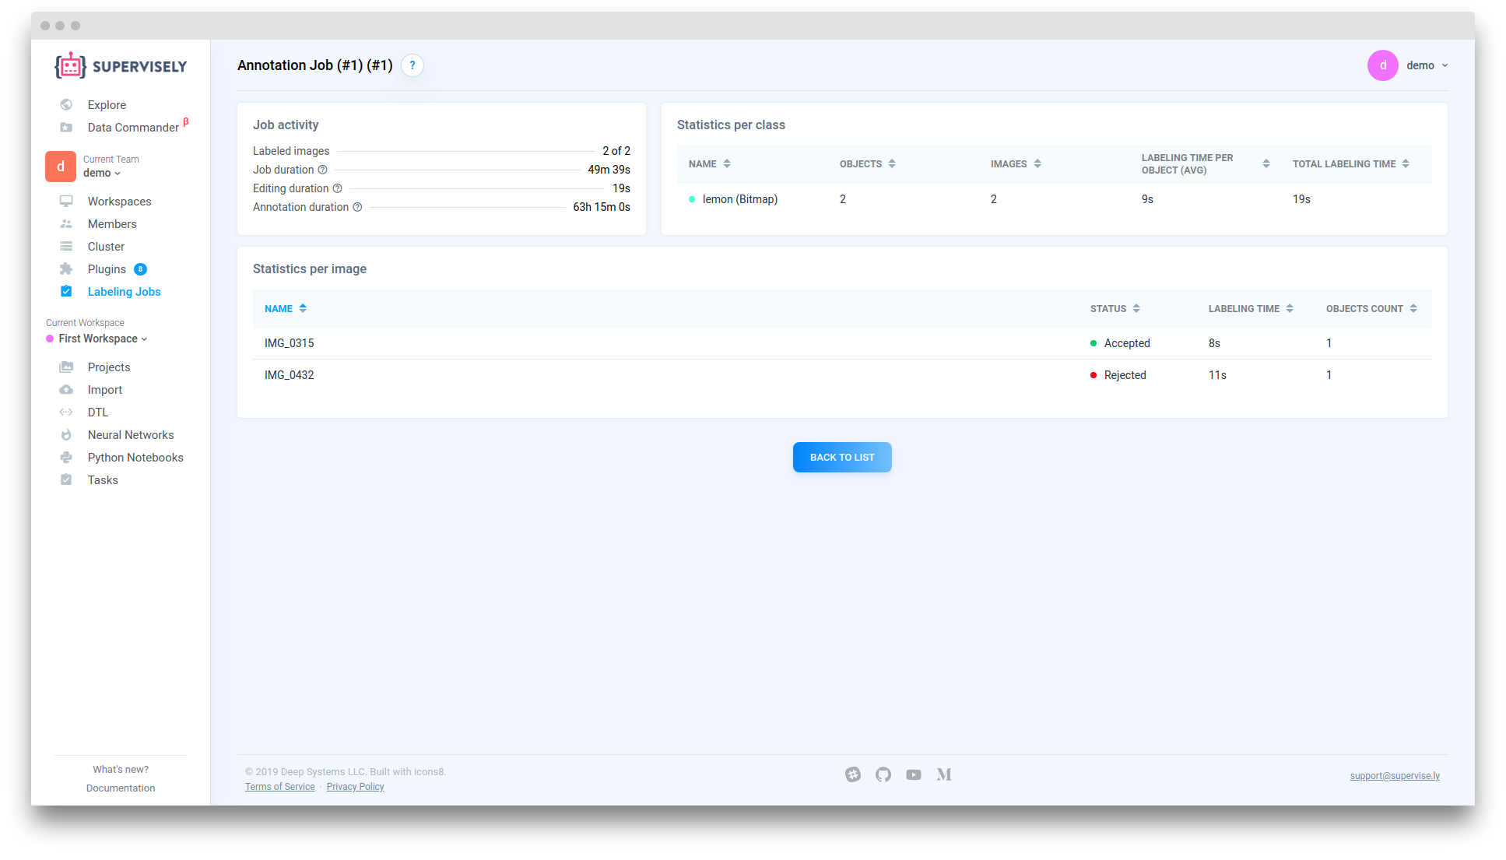The height and width of the screenshot is (860, 1506).
Task: Open the YouTube icon in footer
Action: (x=914, y=774)
